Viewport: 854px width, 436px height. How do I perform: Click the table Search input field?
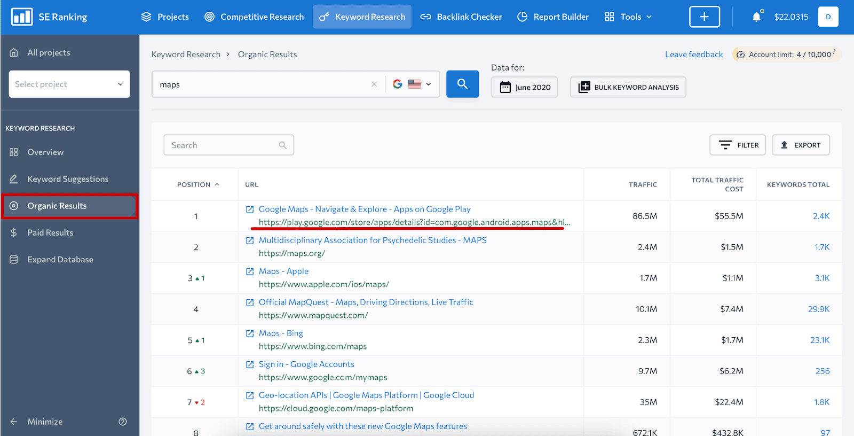228,145
